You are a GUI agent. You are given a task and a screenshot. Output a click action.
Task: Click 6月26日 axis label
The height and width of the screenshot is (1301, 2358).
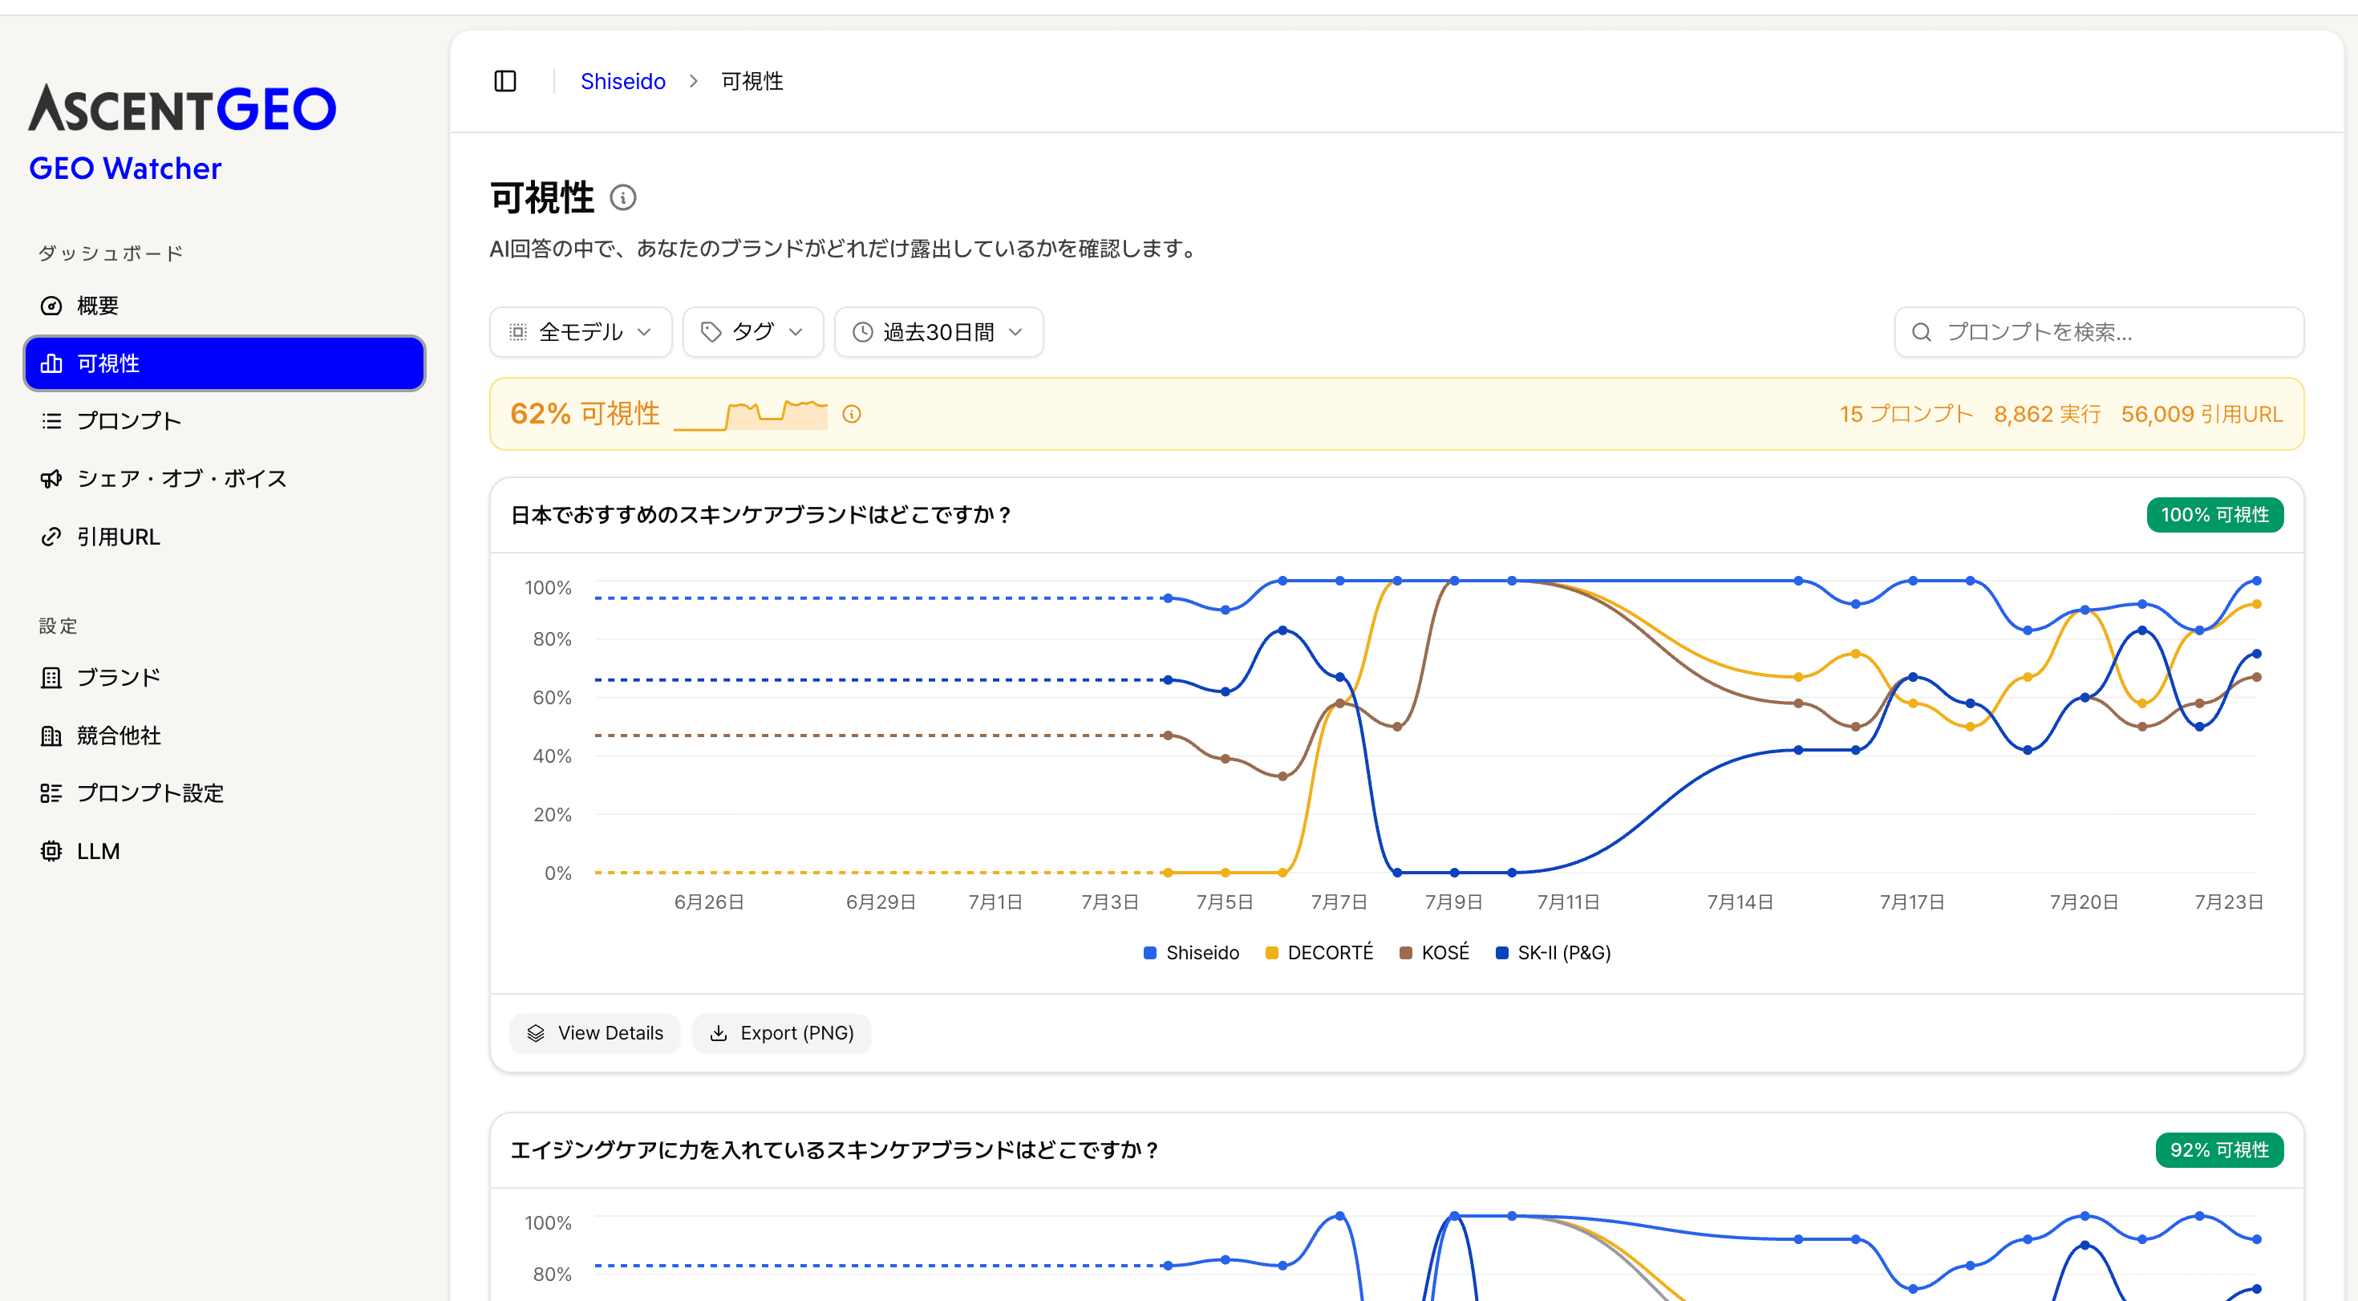tap(708, 902)
